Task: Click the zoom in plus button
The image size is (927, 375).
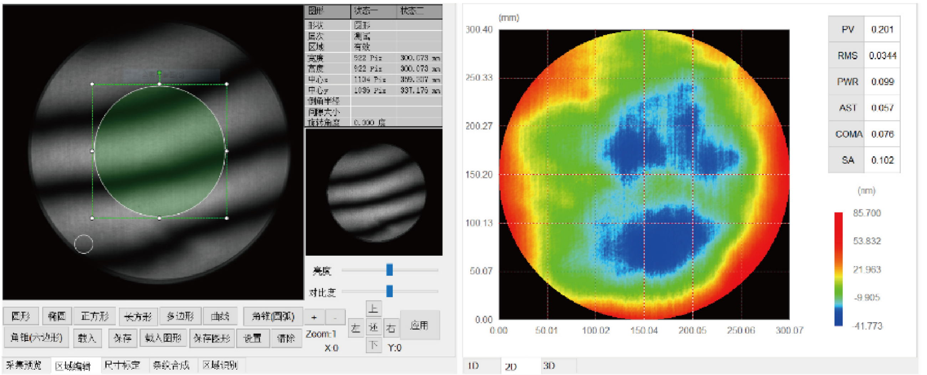Action: pos(314,317)
